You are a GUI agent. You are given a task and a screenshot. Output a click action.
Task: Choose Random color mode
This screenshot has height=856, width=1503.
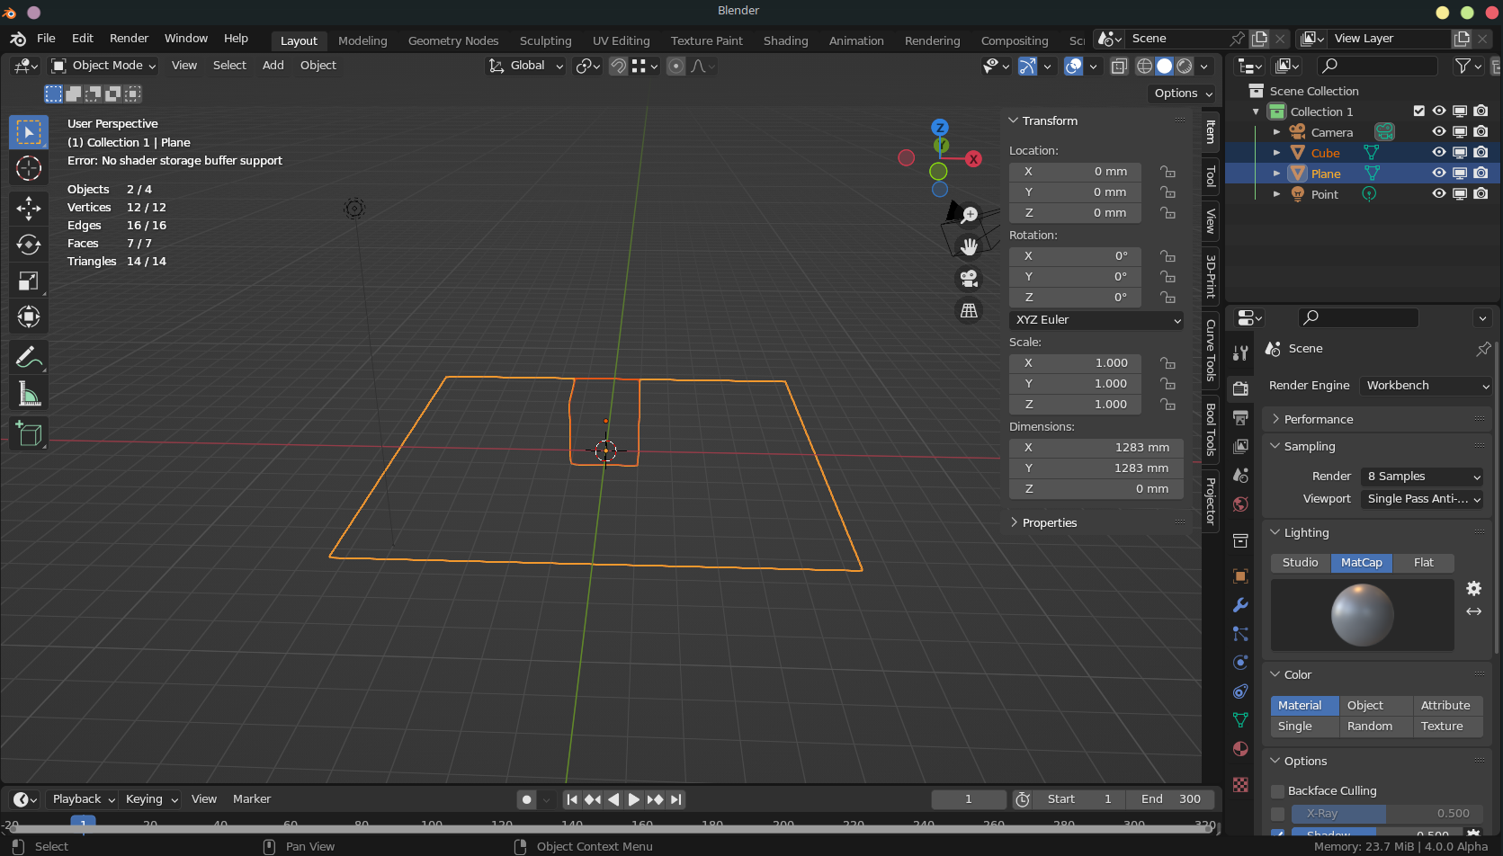click(x=1370, y=727)
